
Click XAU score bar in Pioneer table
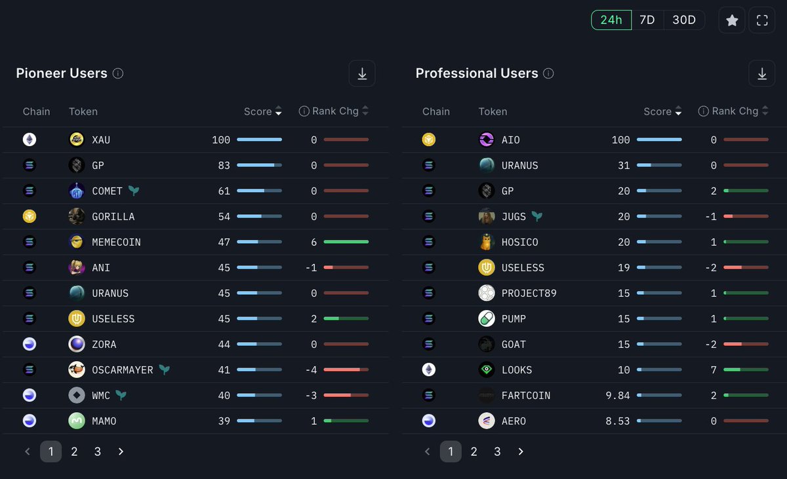point(259,140)
